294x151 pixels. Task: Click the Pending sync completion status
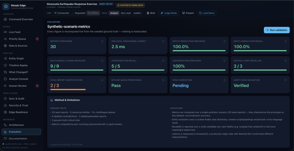click(180, 86)
